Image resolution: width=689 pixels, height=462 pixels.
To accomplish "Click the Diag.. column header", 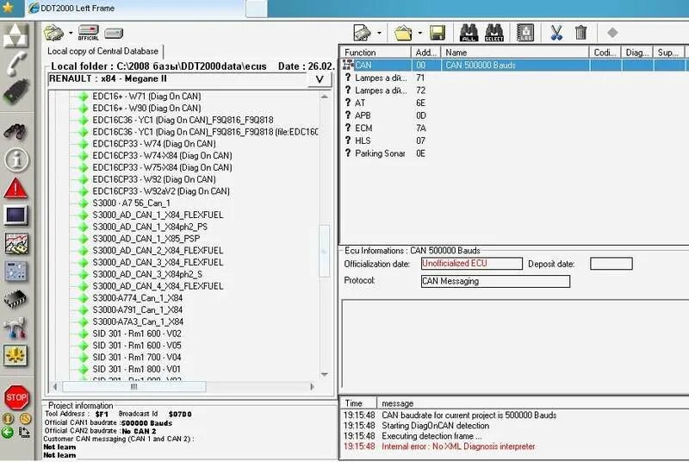I will 637,53.
